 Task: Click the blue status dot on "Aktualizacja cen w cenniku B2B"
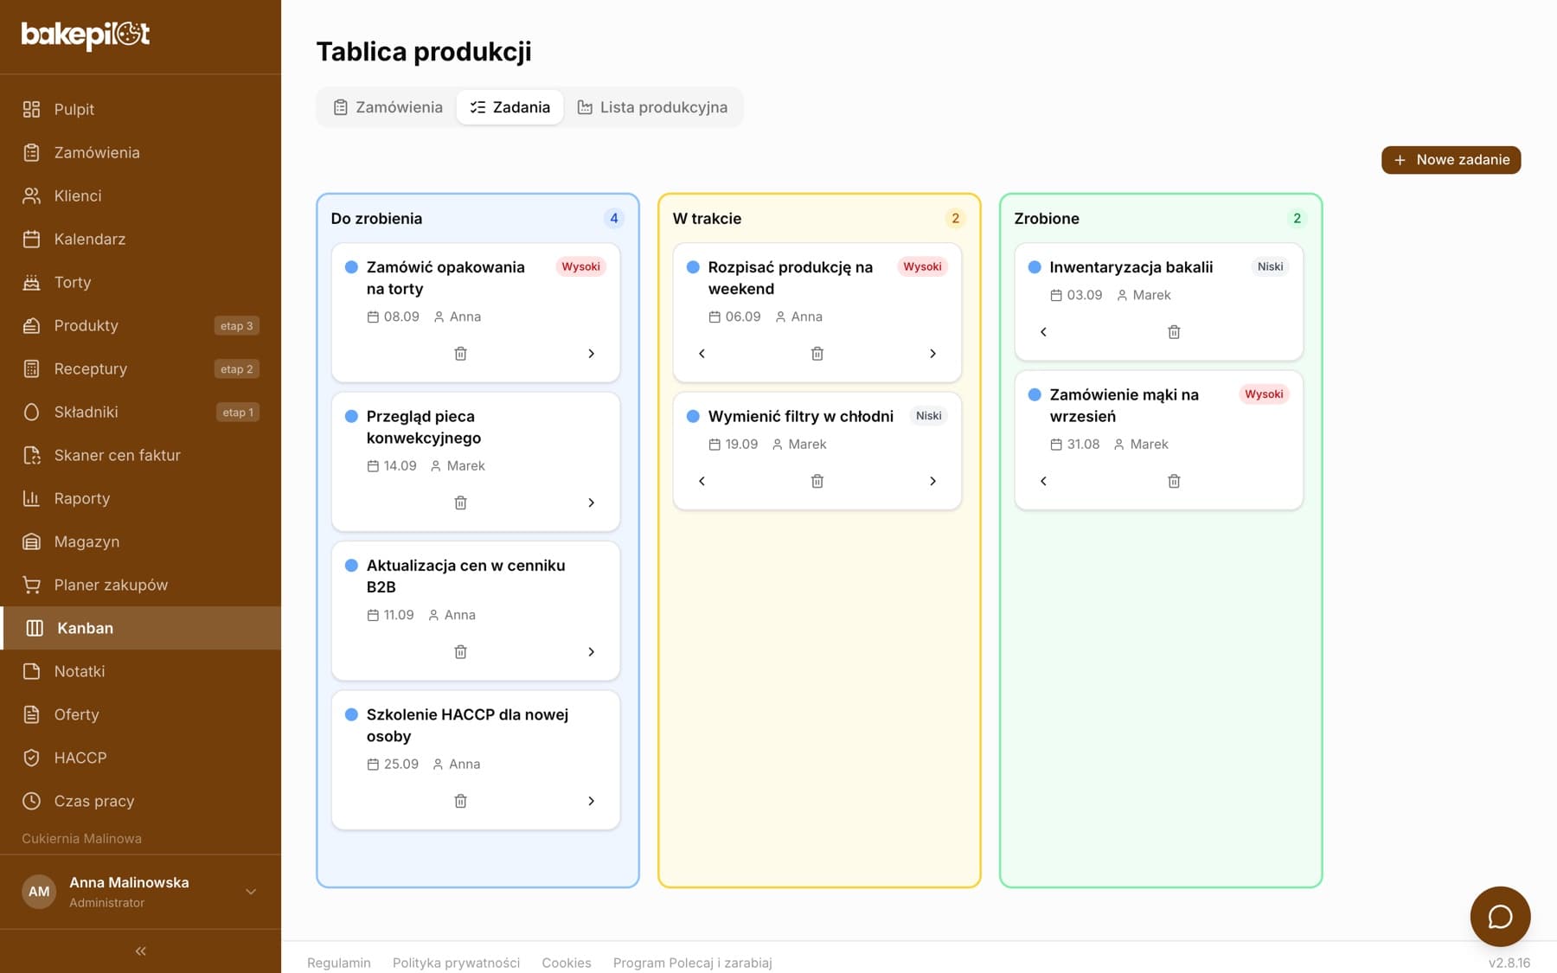pyautogui.click(x=351, y=566)
